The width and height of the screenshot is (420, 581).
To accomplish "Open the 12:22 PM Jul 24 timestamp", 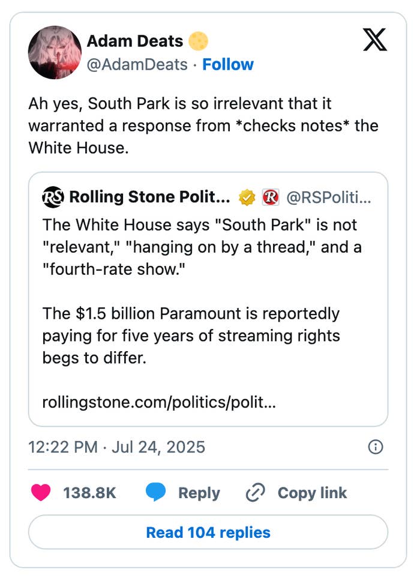I will coord(117,447).
